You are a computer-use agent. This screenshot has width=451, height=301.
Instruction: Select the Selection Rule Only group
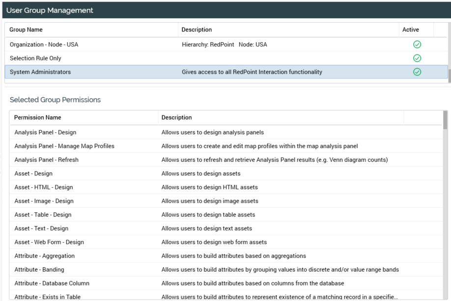(35, 58)
